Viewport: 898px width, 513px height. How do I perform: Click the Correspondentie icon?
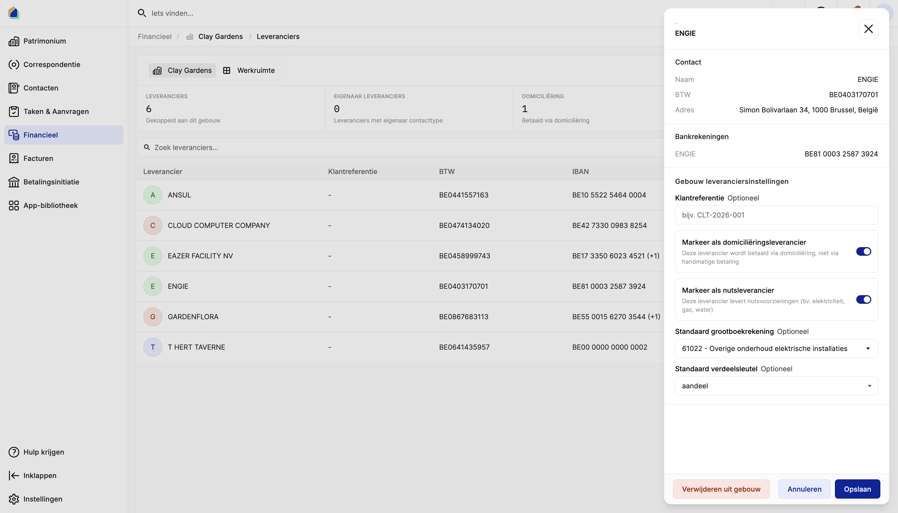(14, 65)
